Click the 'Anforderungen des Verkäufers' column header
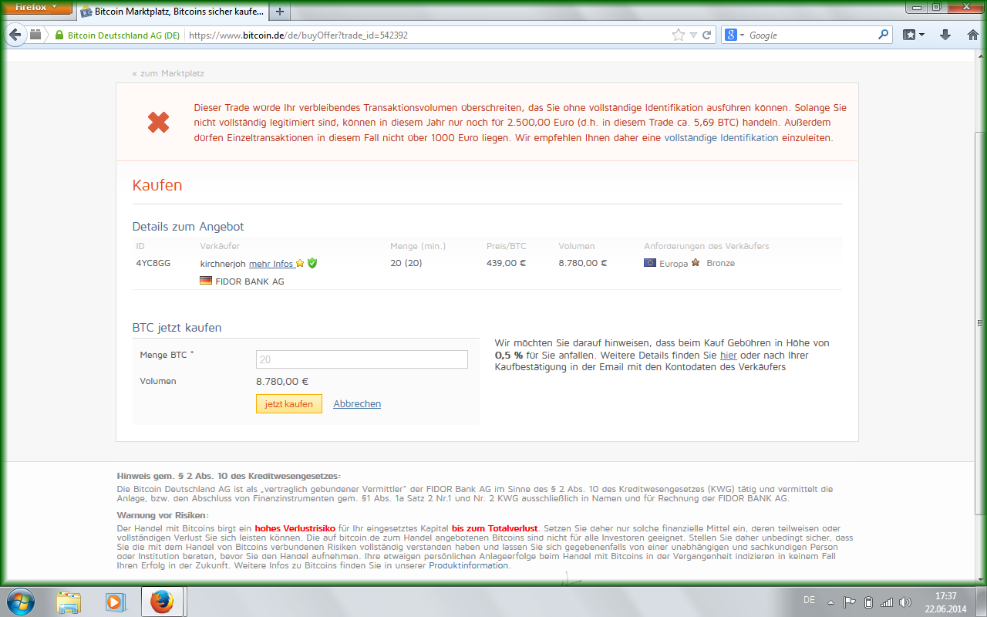987x617 pixels. click(706, 246)
